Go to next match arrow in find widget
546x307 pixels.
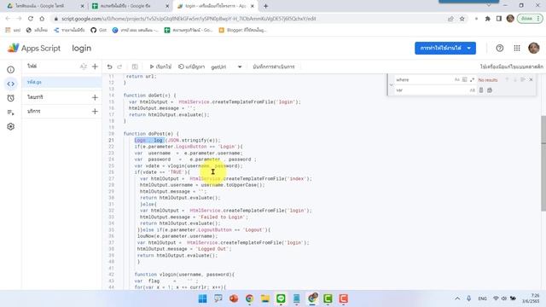515,79
